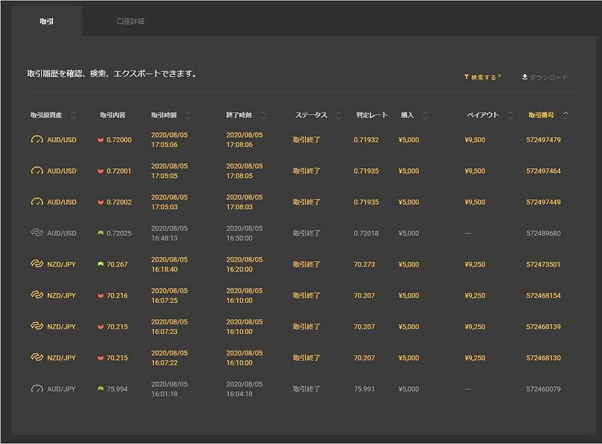Click payout ¥9,250 in row 572473501
Viewport: 602px width, 444px height.
pos(475,264)
